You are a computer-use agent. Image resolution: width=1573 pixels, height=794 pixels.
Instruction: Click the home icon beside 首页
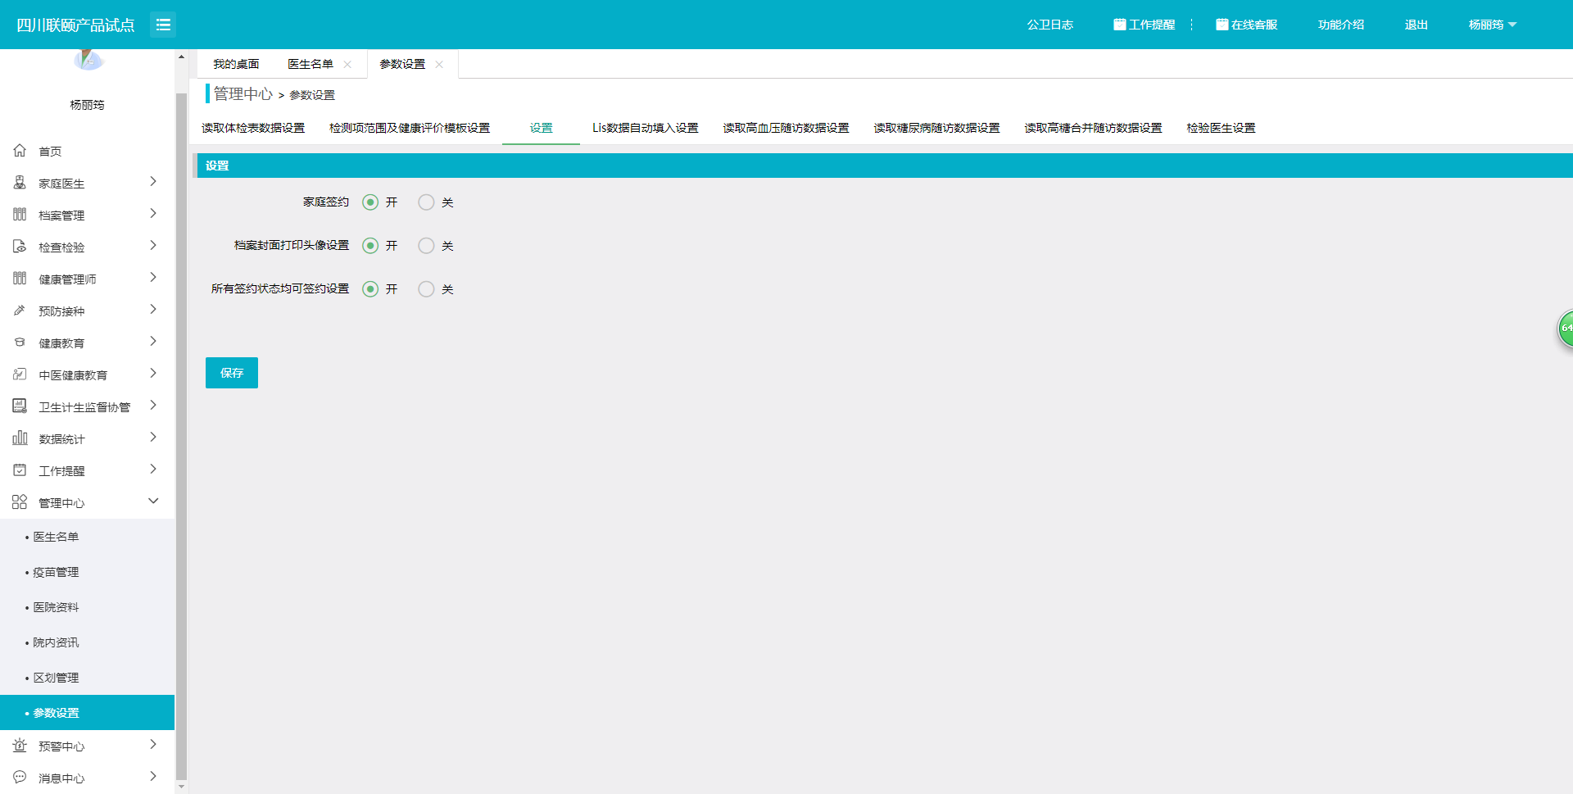point(20,151)
